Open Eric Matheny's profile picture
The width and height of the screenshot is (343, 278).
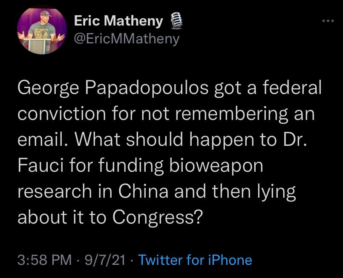[x=42, y=31]
